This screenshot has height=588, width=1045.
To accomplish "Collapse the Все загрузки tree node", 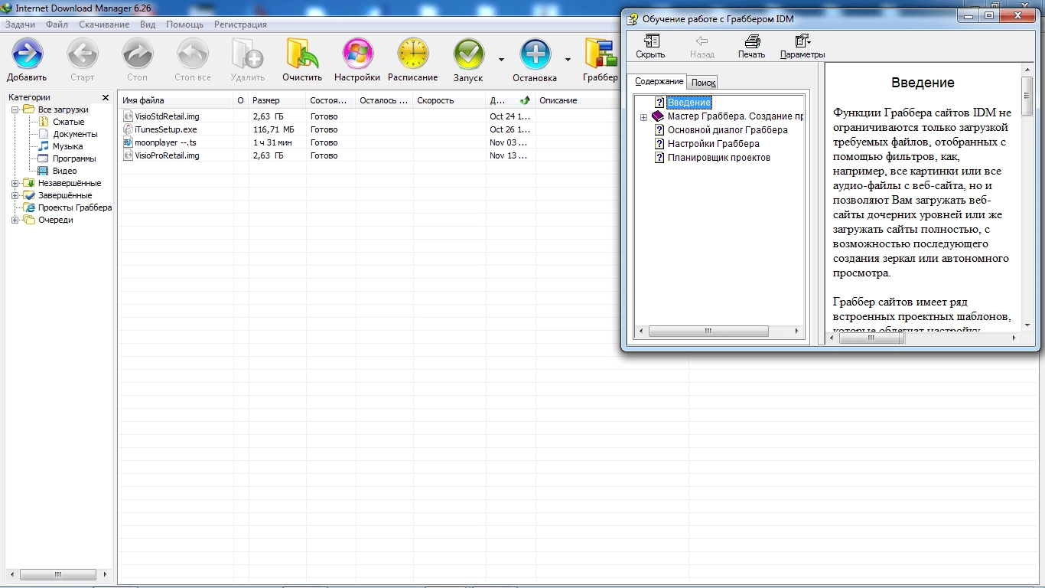I will pyautogui.click(x=15, y=109).
